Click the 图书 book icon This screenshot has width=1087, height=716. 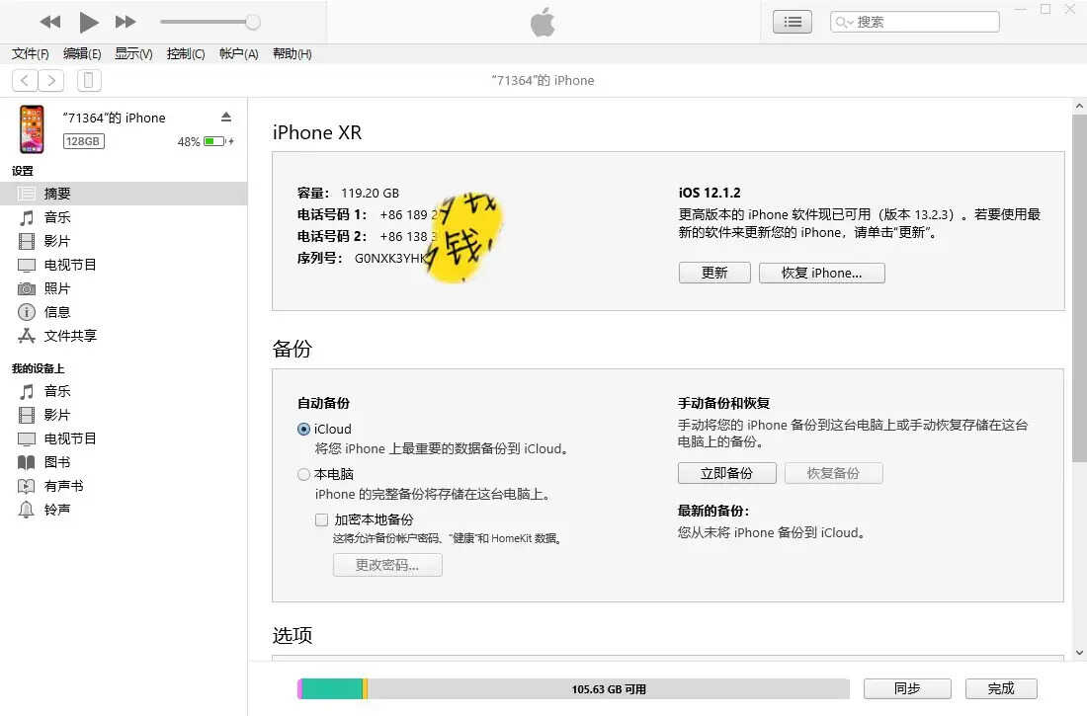[27, 462]
